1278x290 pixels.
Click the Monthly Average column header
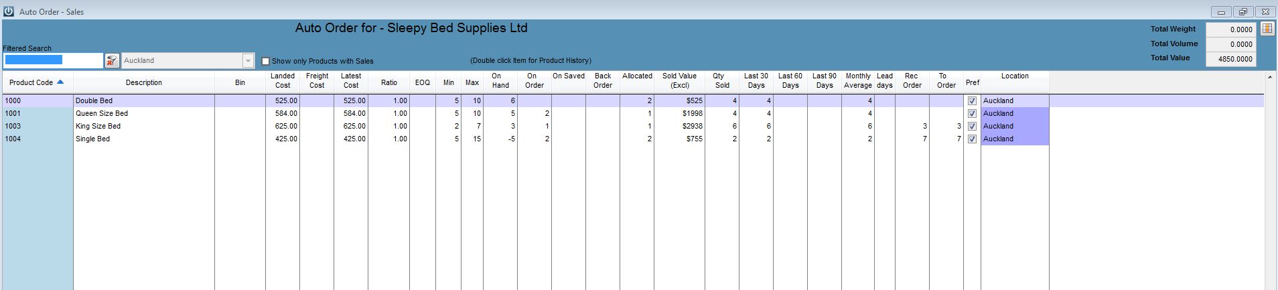858,80
